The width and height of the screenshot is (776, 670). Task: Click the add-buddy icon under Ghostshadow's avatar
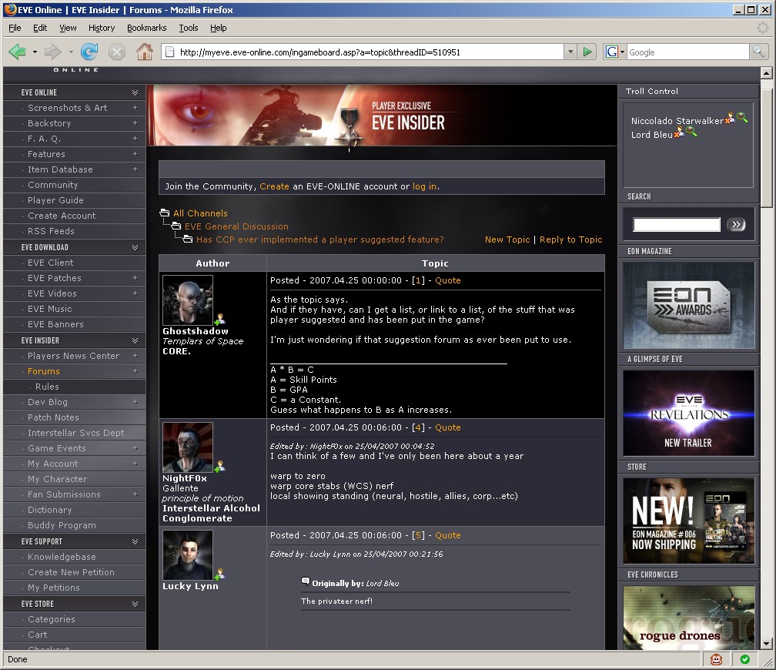[x=219, y=320]
